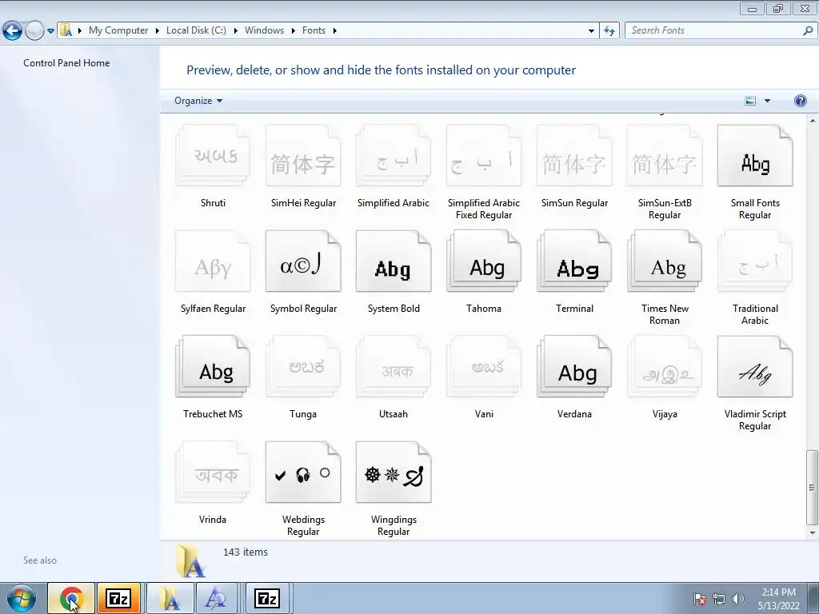The height and width of the screenshot is (614, 819).
Task: Select the Symbol Regular font icon
Action: tap(303, 261)
